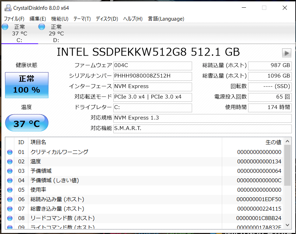
Task: Open the 言語(Language) menu
Action: coord(166,19)
